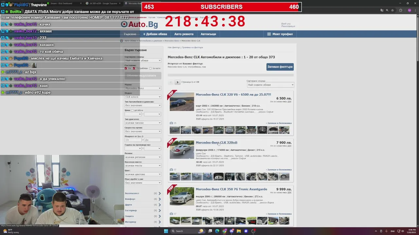
Task: Save the 7 900 лв. listing to notebook
Action: (279, 170)
